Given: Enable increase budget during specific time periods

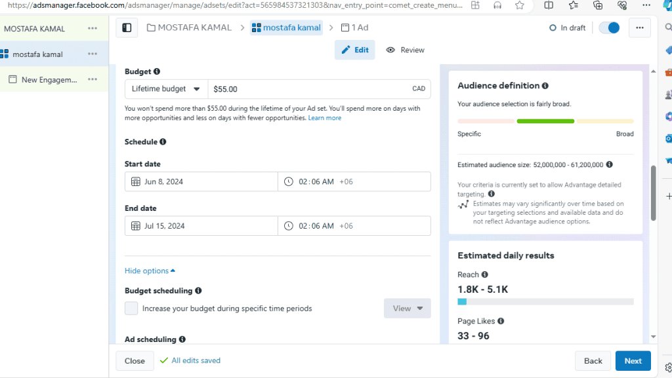Looking at the screenshot, I should pyautogui.click(x=131, y=309).
